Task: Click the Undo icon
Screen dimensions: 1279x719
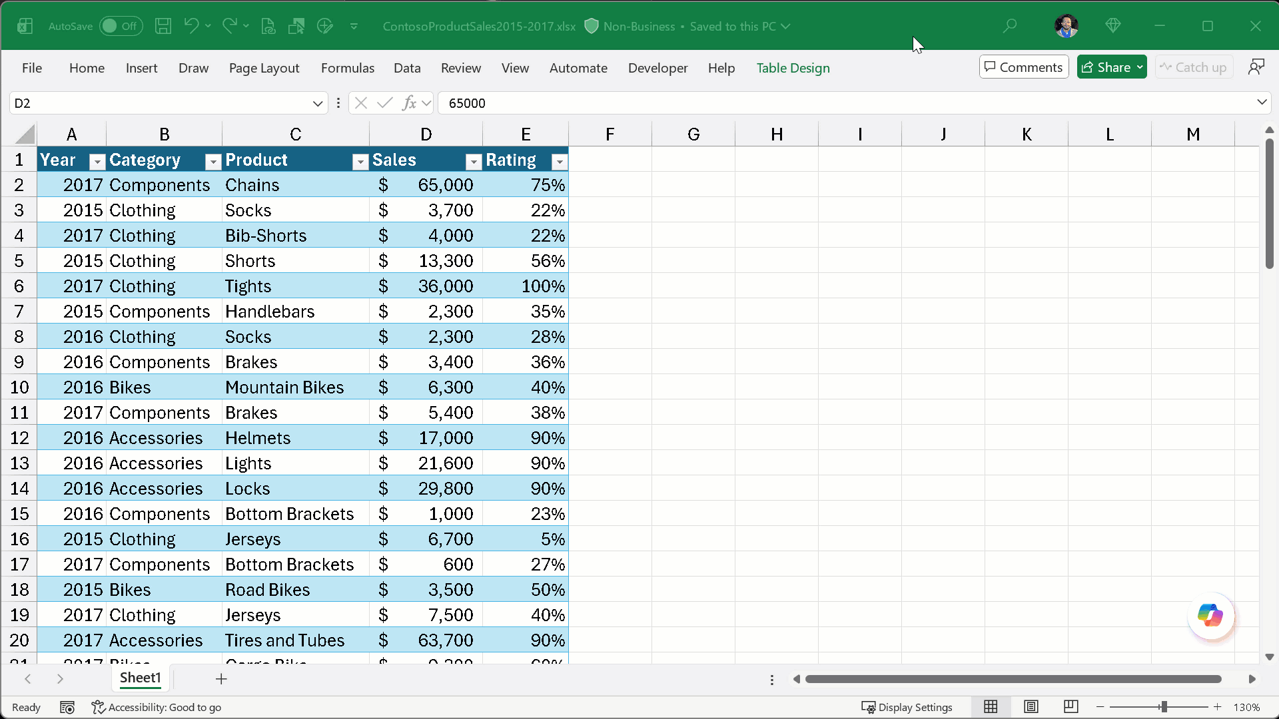Action: pyautogui.click(x=192, y=26)
